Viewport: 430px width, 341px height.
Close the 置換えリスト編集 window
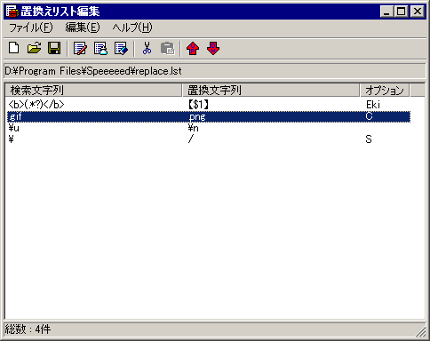[x=418, y=12]
